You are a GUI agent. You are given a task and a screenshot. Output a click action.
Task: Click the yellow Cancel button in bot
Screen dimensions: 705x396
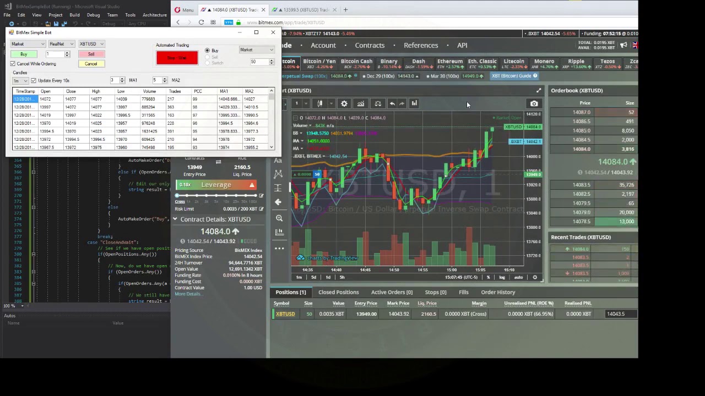coord(91,64)
